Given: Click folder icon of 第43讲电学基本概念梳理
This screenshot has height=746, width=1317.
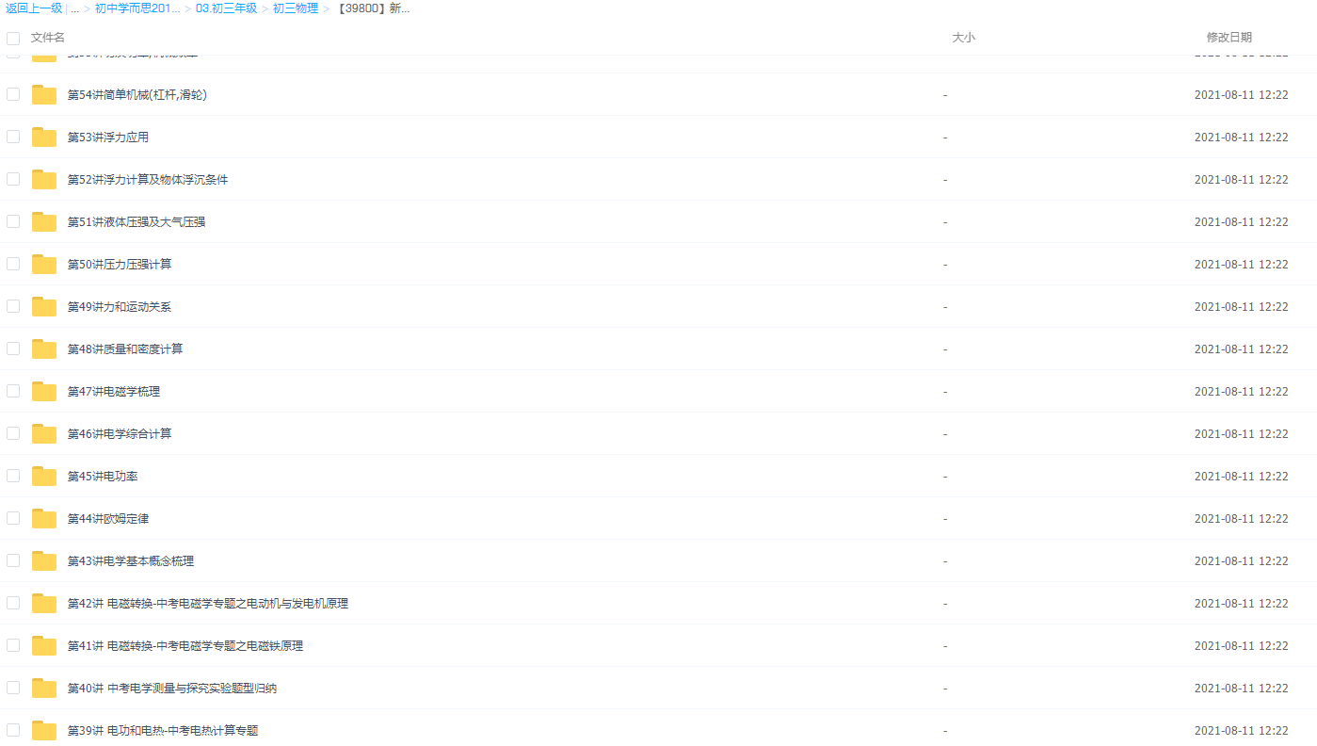Looking at the screenshot, I should tap(44, 560).
